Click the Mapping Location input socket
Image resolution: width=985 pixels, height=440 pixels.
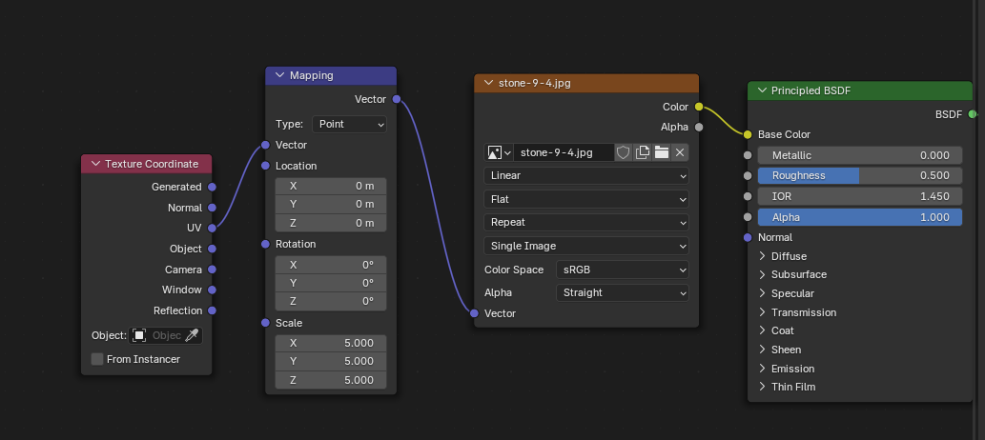tap(265, 166)
